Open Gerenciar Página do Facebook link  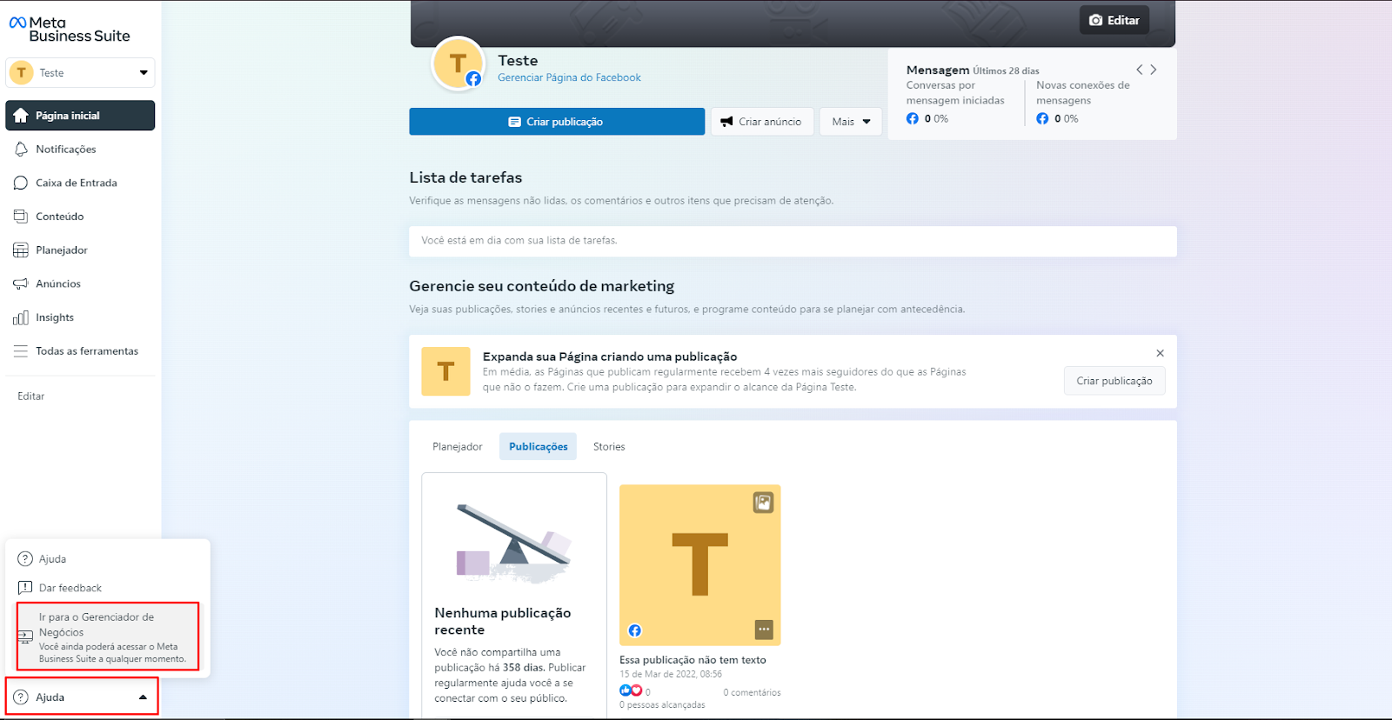(x=569, y=77)
